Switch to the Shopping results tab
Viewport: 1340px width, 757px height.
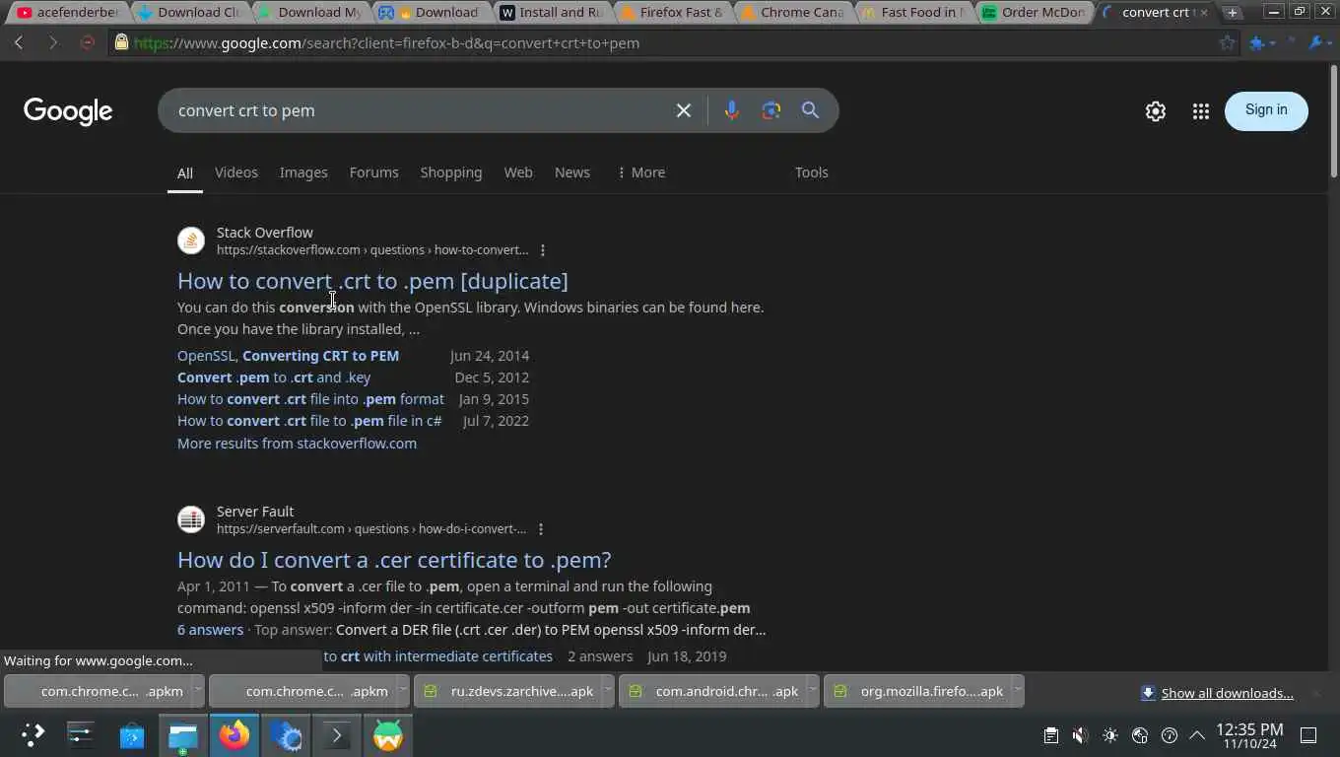pos(451,172)
